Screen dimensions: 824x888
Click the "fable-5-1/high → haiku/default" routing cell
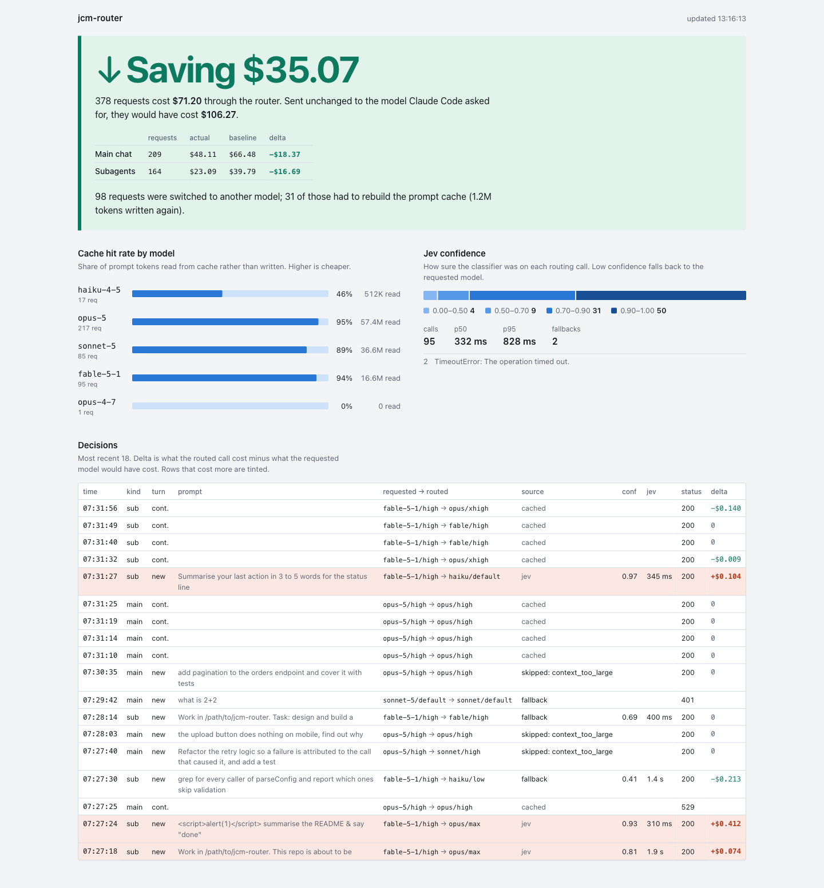click(442, 577)
